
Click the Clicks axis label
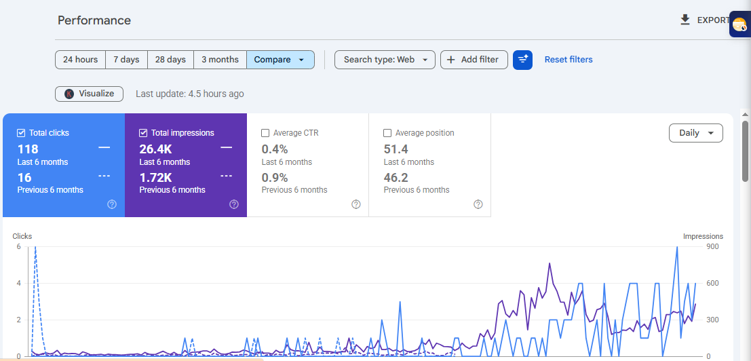click(x=22, y=236)
